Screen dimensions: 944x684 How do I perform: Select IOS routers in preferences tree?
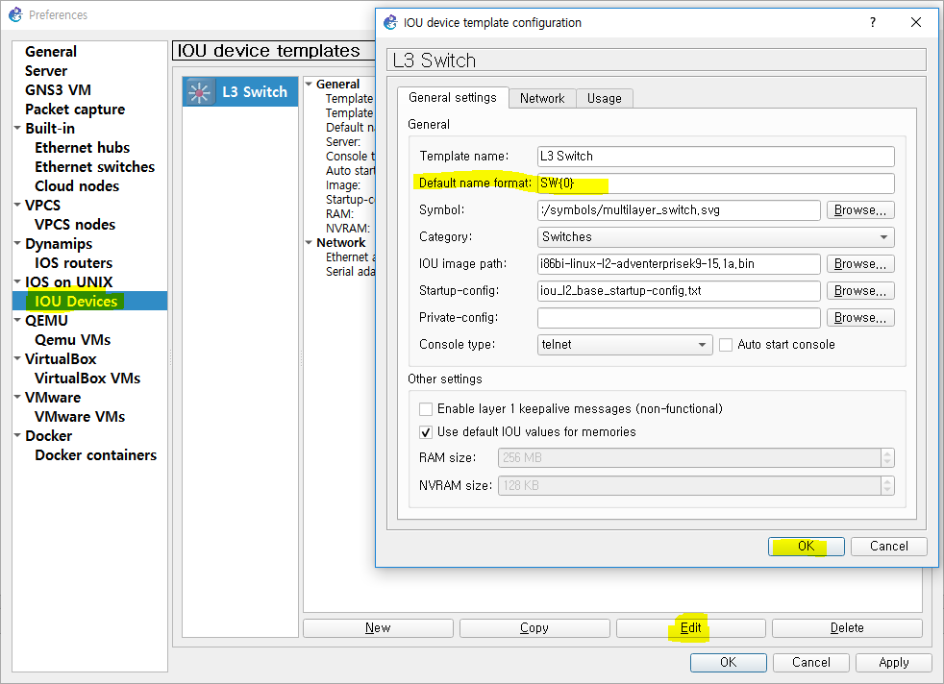pos(73,263)
